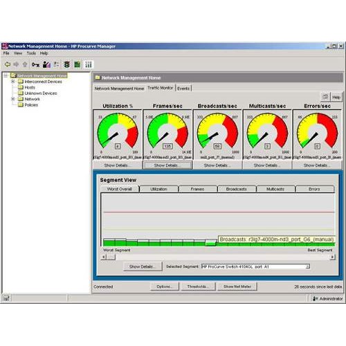The image size is (346, 346).
Task: Click Show Details under Broadcasts/sec gauge
Action: (x=217, y=165)
